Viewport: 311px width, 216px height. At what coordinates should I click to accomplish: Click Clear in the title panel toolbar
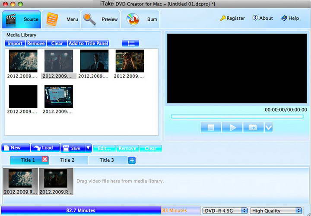[x=151, y=148]
